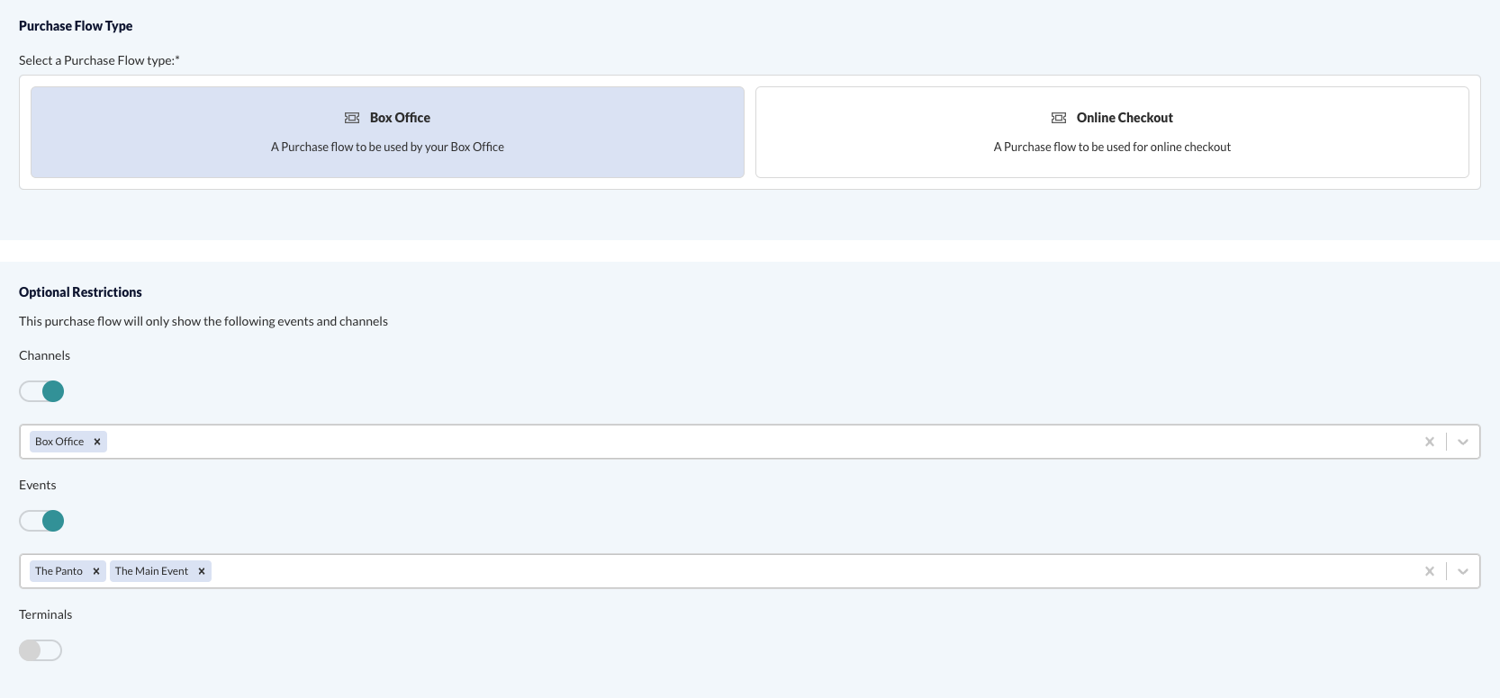This screenshot has width=1500, height=698.
Task: Remove The Main Event tag
Action: [202, 571]
